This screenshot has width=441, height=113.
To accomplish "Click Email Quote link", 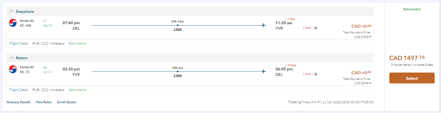I will pos(66,102).
